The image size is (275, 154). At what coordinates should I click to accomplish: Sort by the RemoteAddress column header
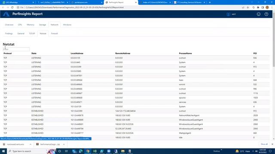click(123, 53)
